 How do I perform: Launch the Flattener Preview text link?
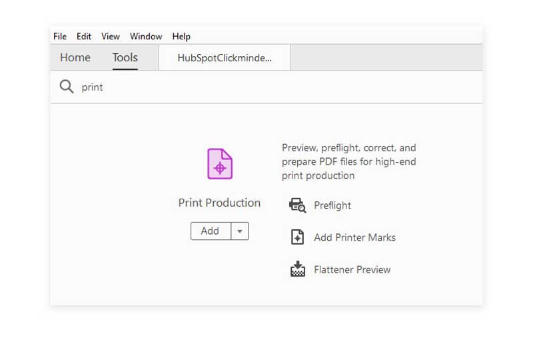pyautogui.click(x=352, y=269)
